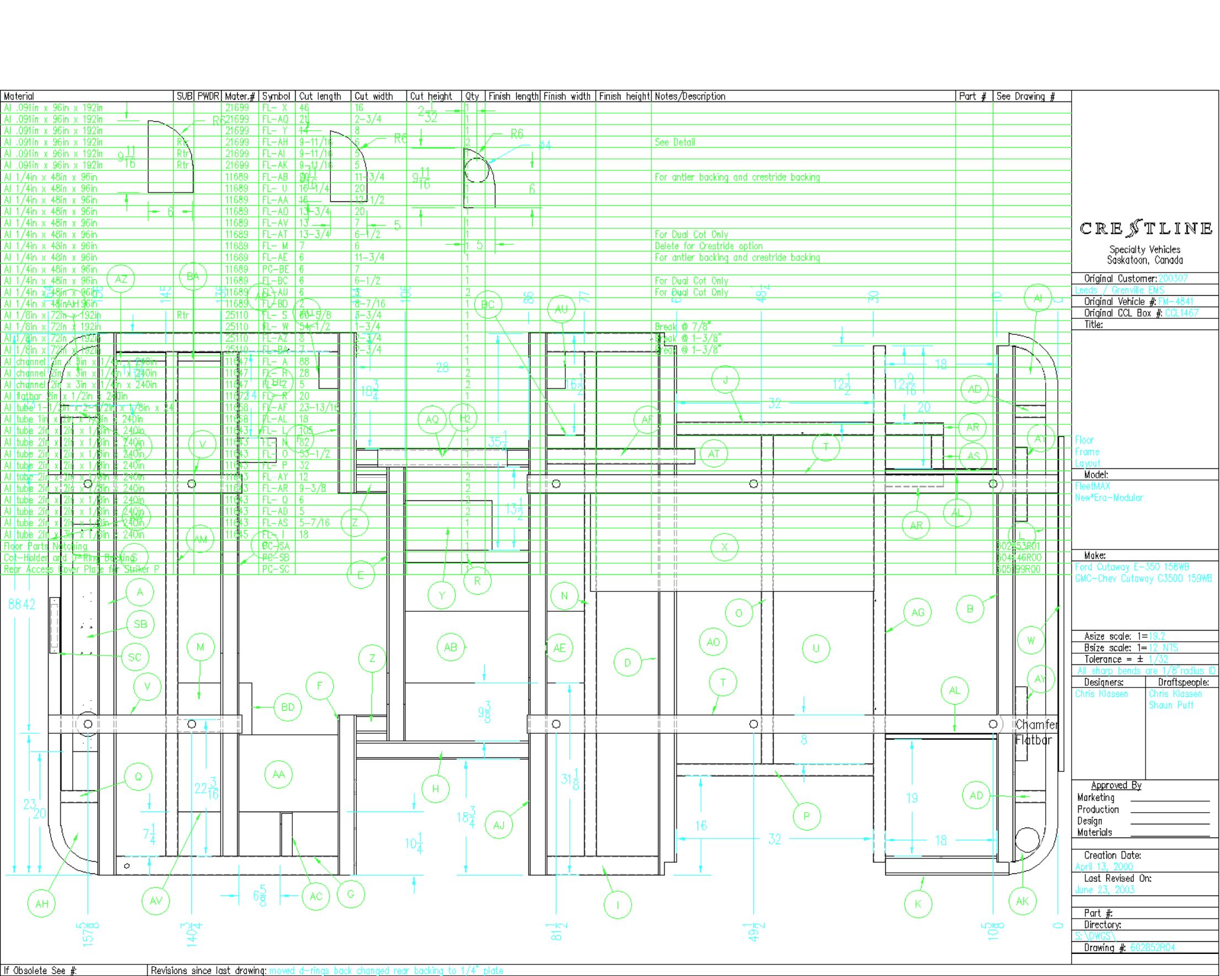Click the AH callout balloon
Viewport: 1220px width, 976px height.
tap(42, 904)
